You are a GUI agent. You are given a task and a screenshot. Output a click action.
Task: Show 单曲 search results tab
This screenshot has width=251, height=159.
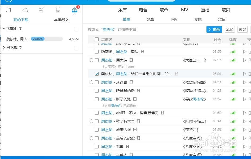point(126,20)
